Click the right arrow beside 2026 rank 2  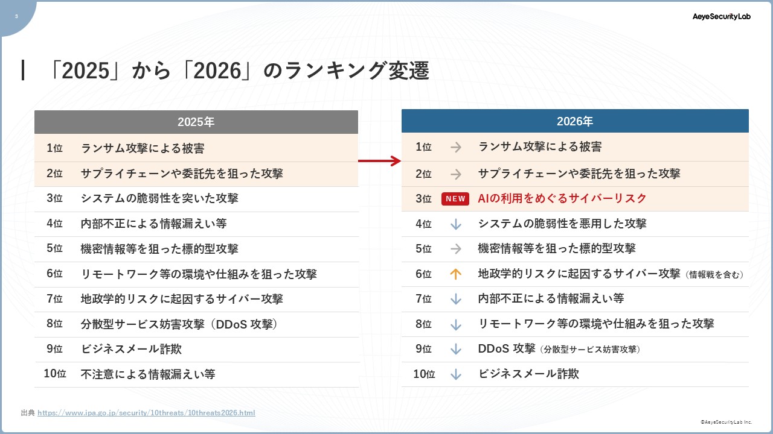click(456, 174)
